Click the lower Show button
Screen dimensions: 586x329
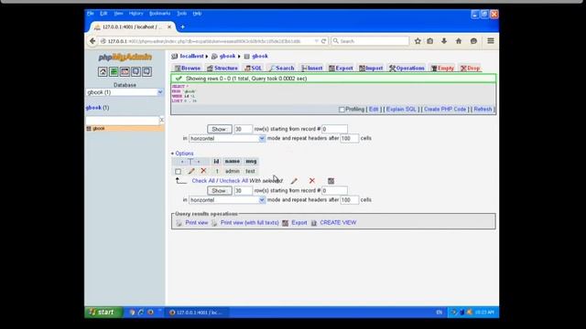[x=220, y=191]
